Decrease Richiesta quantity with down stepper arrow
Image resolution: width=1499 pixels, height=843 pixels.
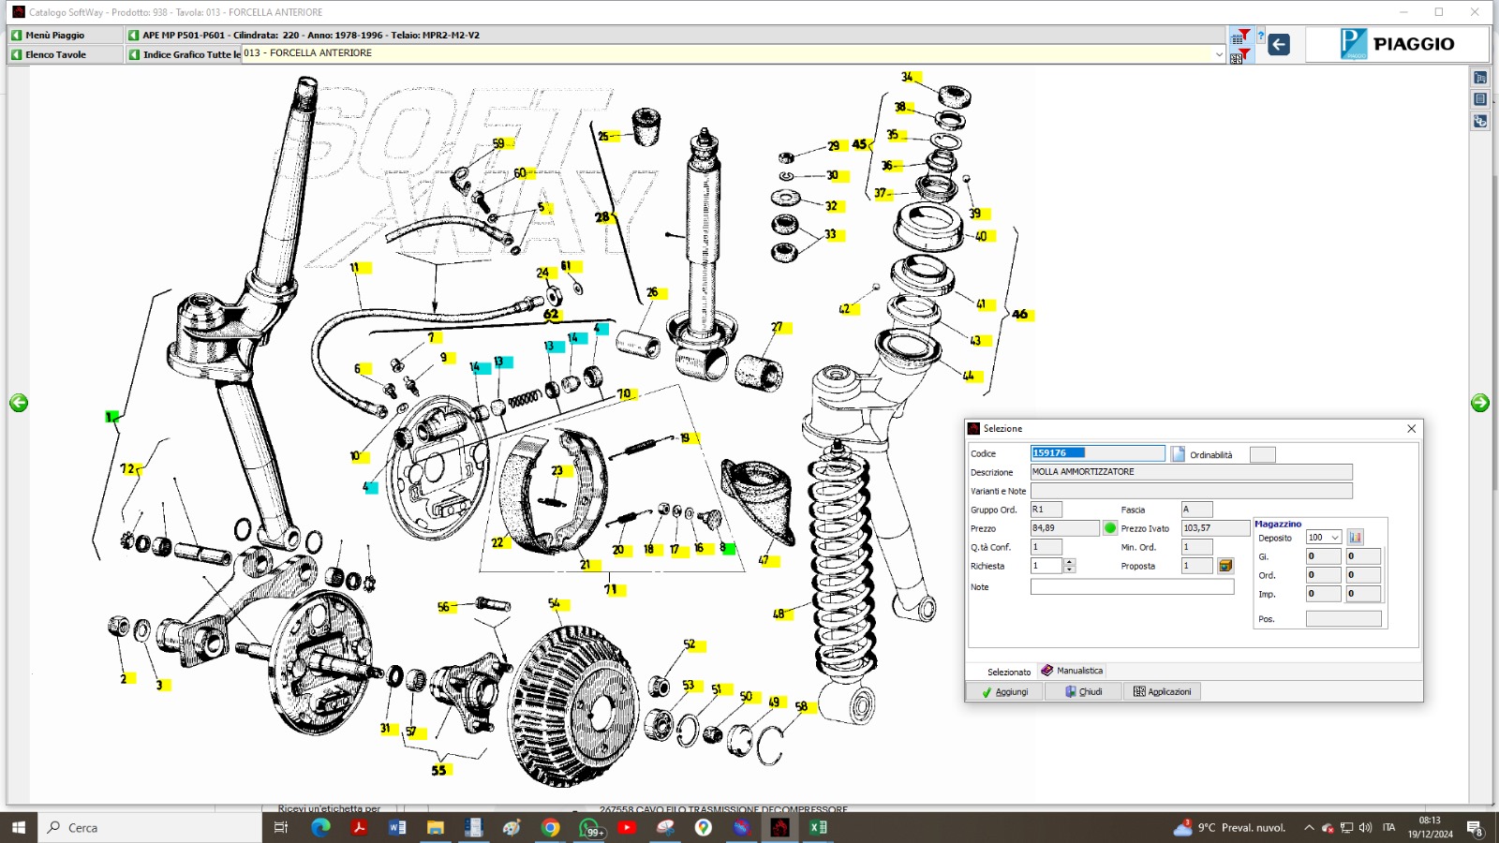pyautogui.click(x=1070, y=569)
